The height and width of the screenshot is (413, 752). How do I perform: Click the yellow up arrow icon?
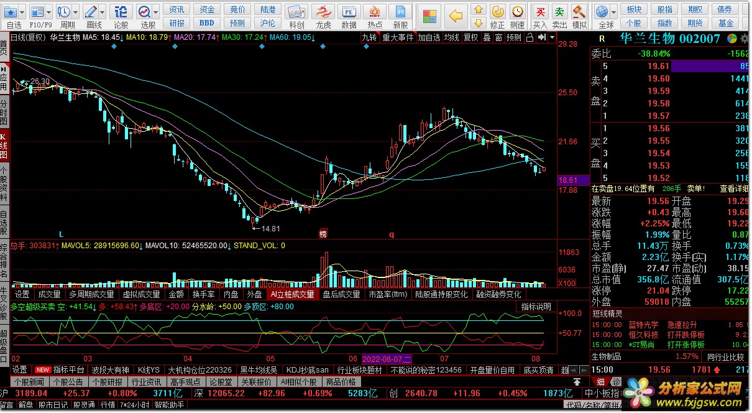click(x=478, y=9)
